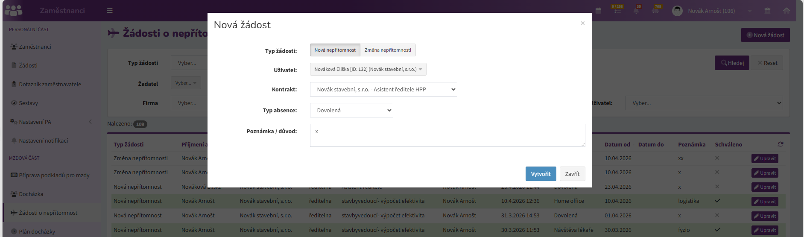The width and height of the screenshot is (804, 237).
Task: Click the user avatar next to Novák Arnošt
Action: [677, 11]
